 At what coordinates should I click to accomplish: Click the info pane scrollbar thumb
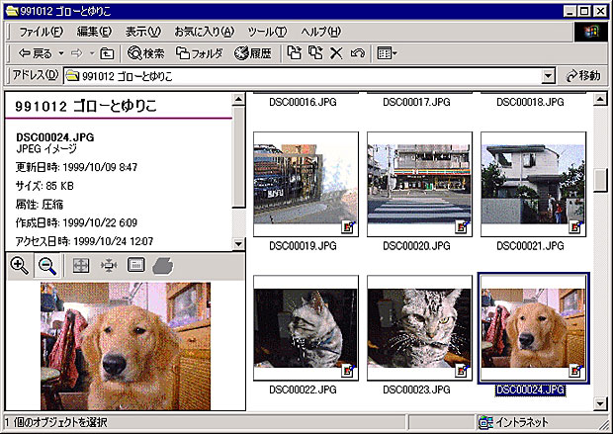(238, 156)
